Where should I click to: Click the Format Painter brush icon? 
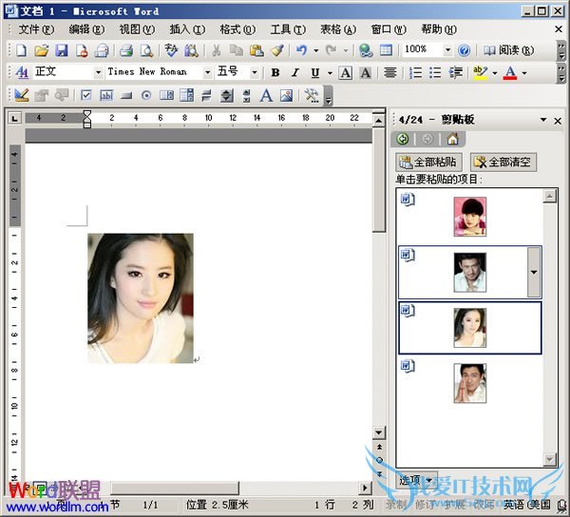[276, 49]
